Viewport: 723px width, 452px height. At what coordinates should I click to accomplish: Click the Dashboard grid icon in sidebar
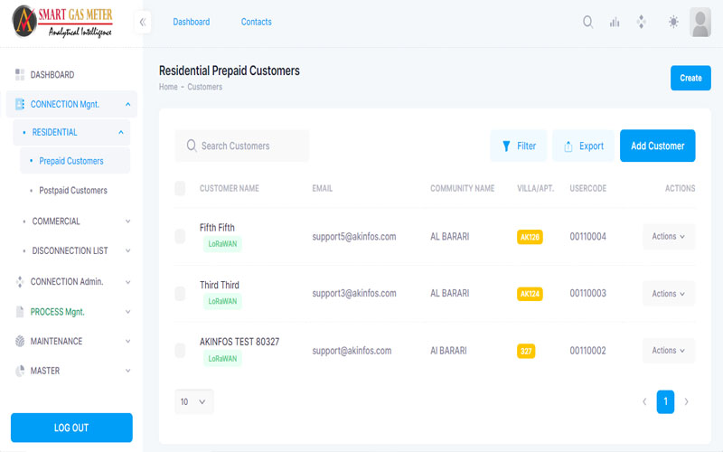pyautogui.click(x=20, y=75)
